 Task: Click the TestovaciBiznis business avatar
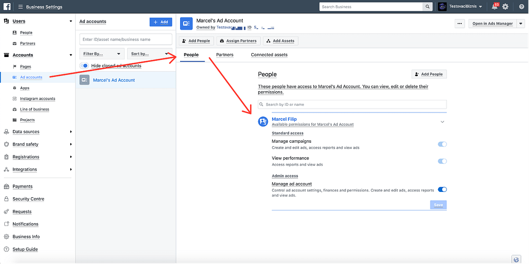(442, 6)
